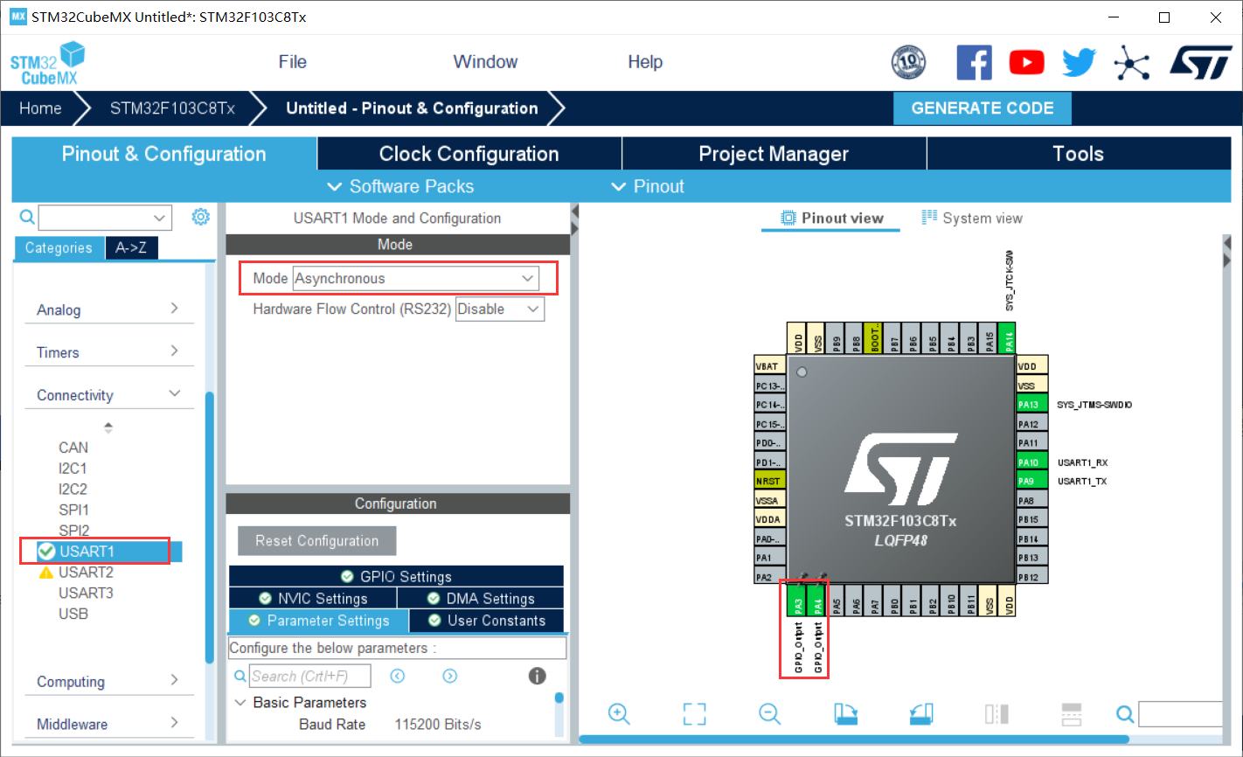Switch to A->Z sorting tab
The image size is (1243, 757).
tap(131, 248)
